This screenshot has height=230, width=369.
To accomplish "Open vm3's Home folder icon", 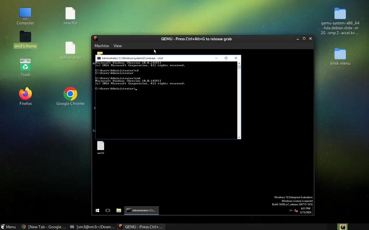I will tap(25, 37).
